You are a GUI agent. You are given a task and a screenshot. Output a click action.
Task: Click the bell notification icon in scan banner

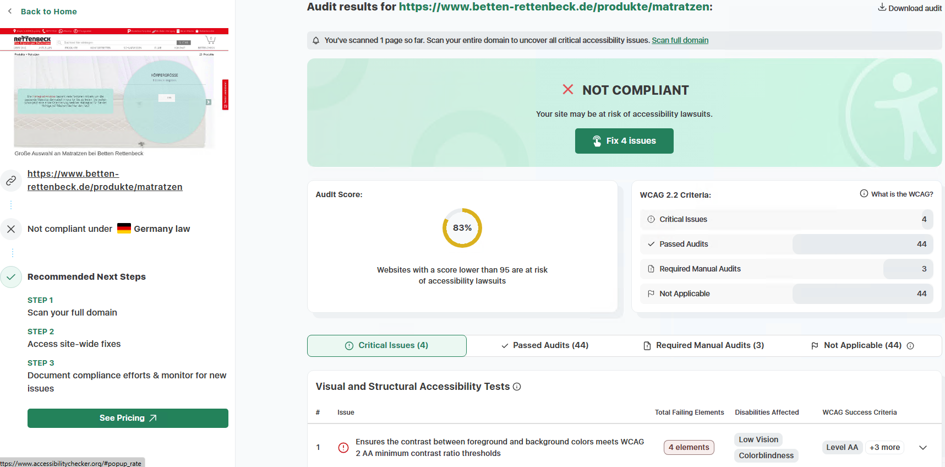coord(316,40)
